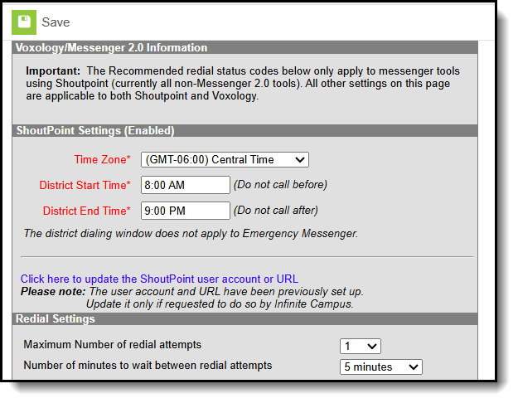Click the Maximum Number of redial attempts label
The width and height of the screenshot is (518, 403).
[x=113, y=344]
